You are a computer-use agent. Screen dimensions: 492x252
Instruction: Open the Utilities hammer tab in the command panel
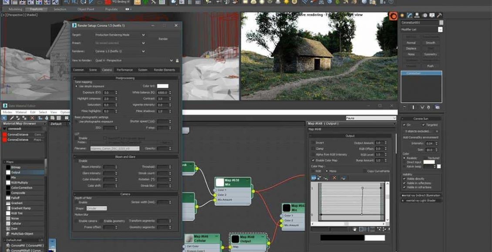click(439, 16)
